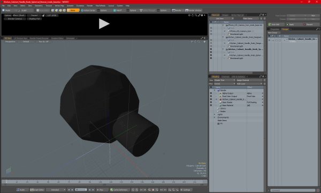This screenshot has height=193, width=321.
Task: Start the preview render play button
Action: 104,24
